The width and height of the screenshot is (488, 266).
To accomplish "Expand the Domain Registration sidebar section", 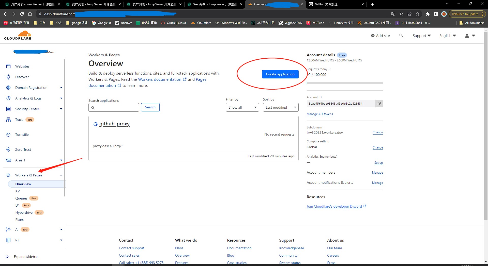I will pyautogui.click(x=61, y=88).
